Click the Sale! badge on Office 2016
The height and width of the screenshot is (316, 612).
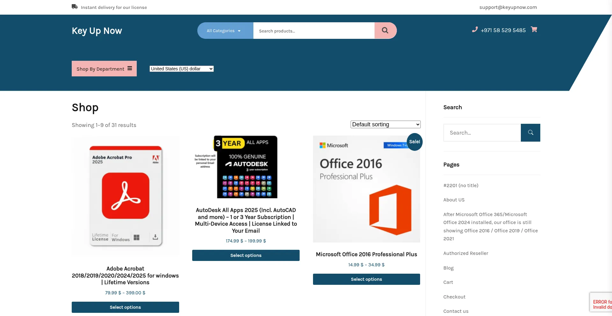(x=414, y=142)
